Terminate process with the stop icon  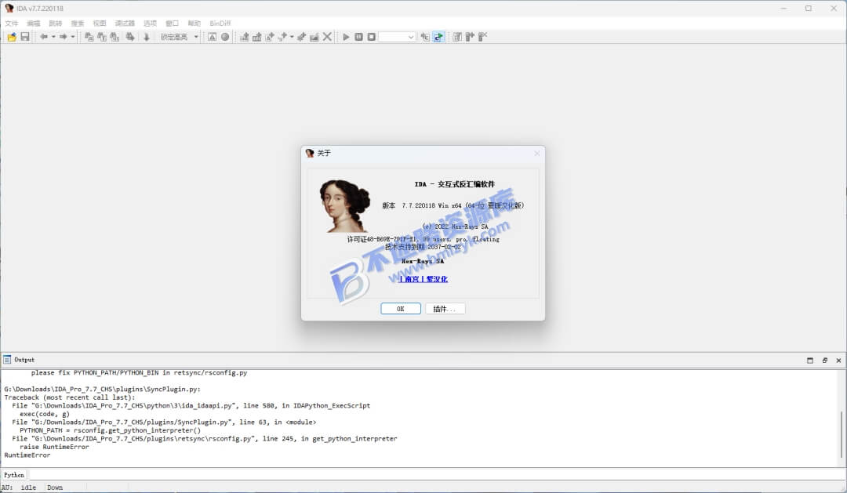372,37
